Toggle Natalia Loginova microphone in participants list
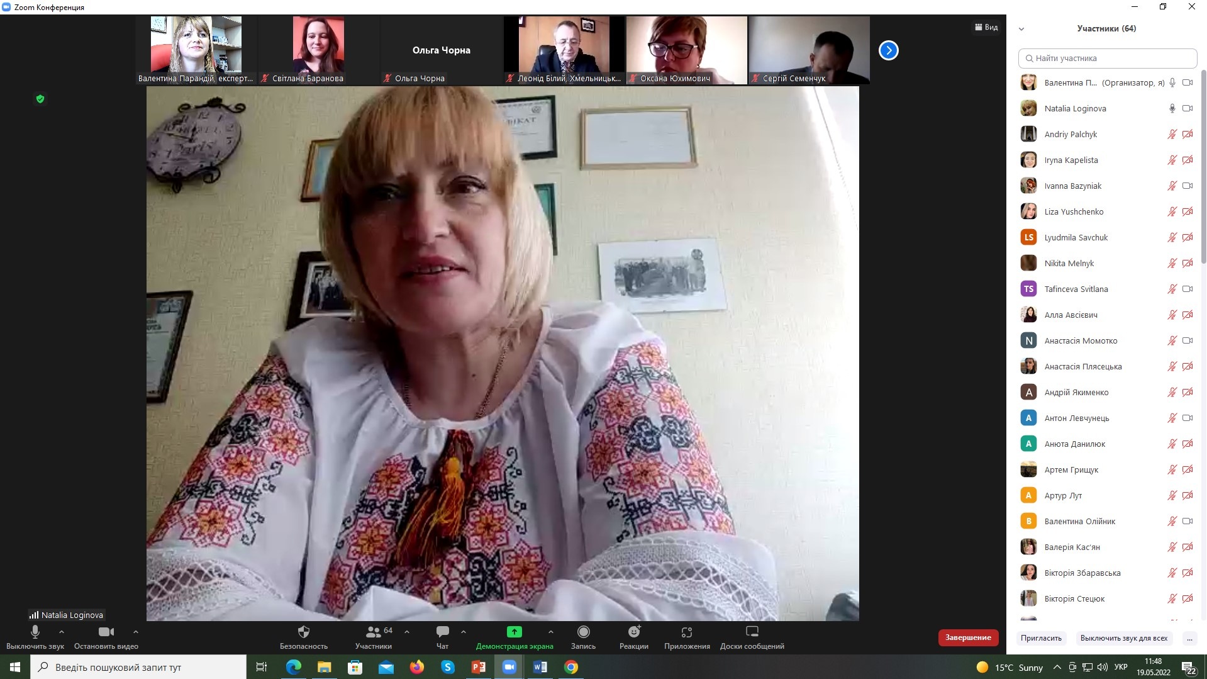 (x=1172, y=108)
